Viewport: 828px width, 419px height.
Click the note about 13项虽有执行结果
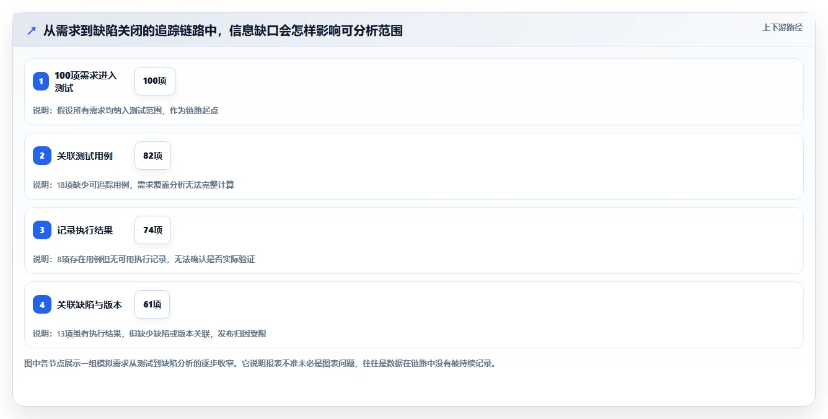click(x=149, y=333)
